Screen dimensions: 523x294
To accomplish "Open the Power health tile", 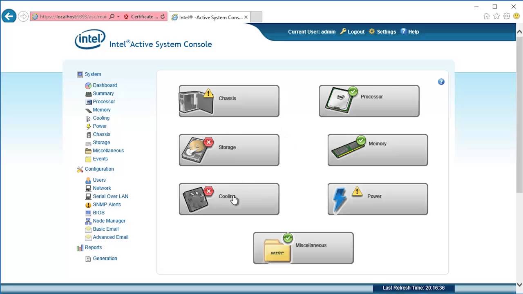I will (x=378, y=199).
